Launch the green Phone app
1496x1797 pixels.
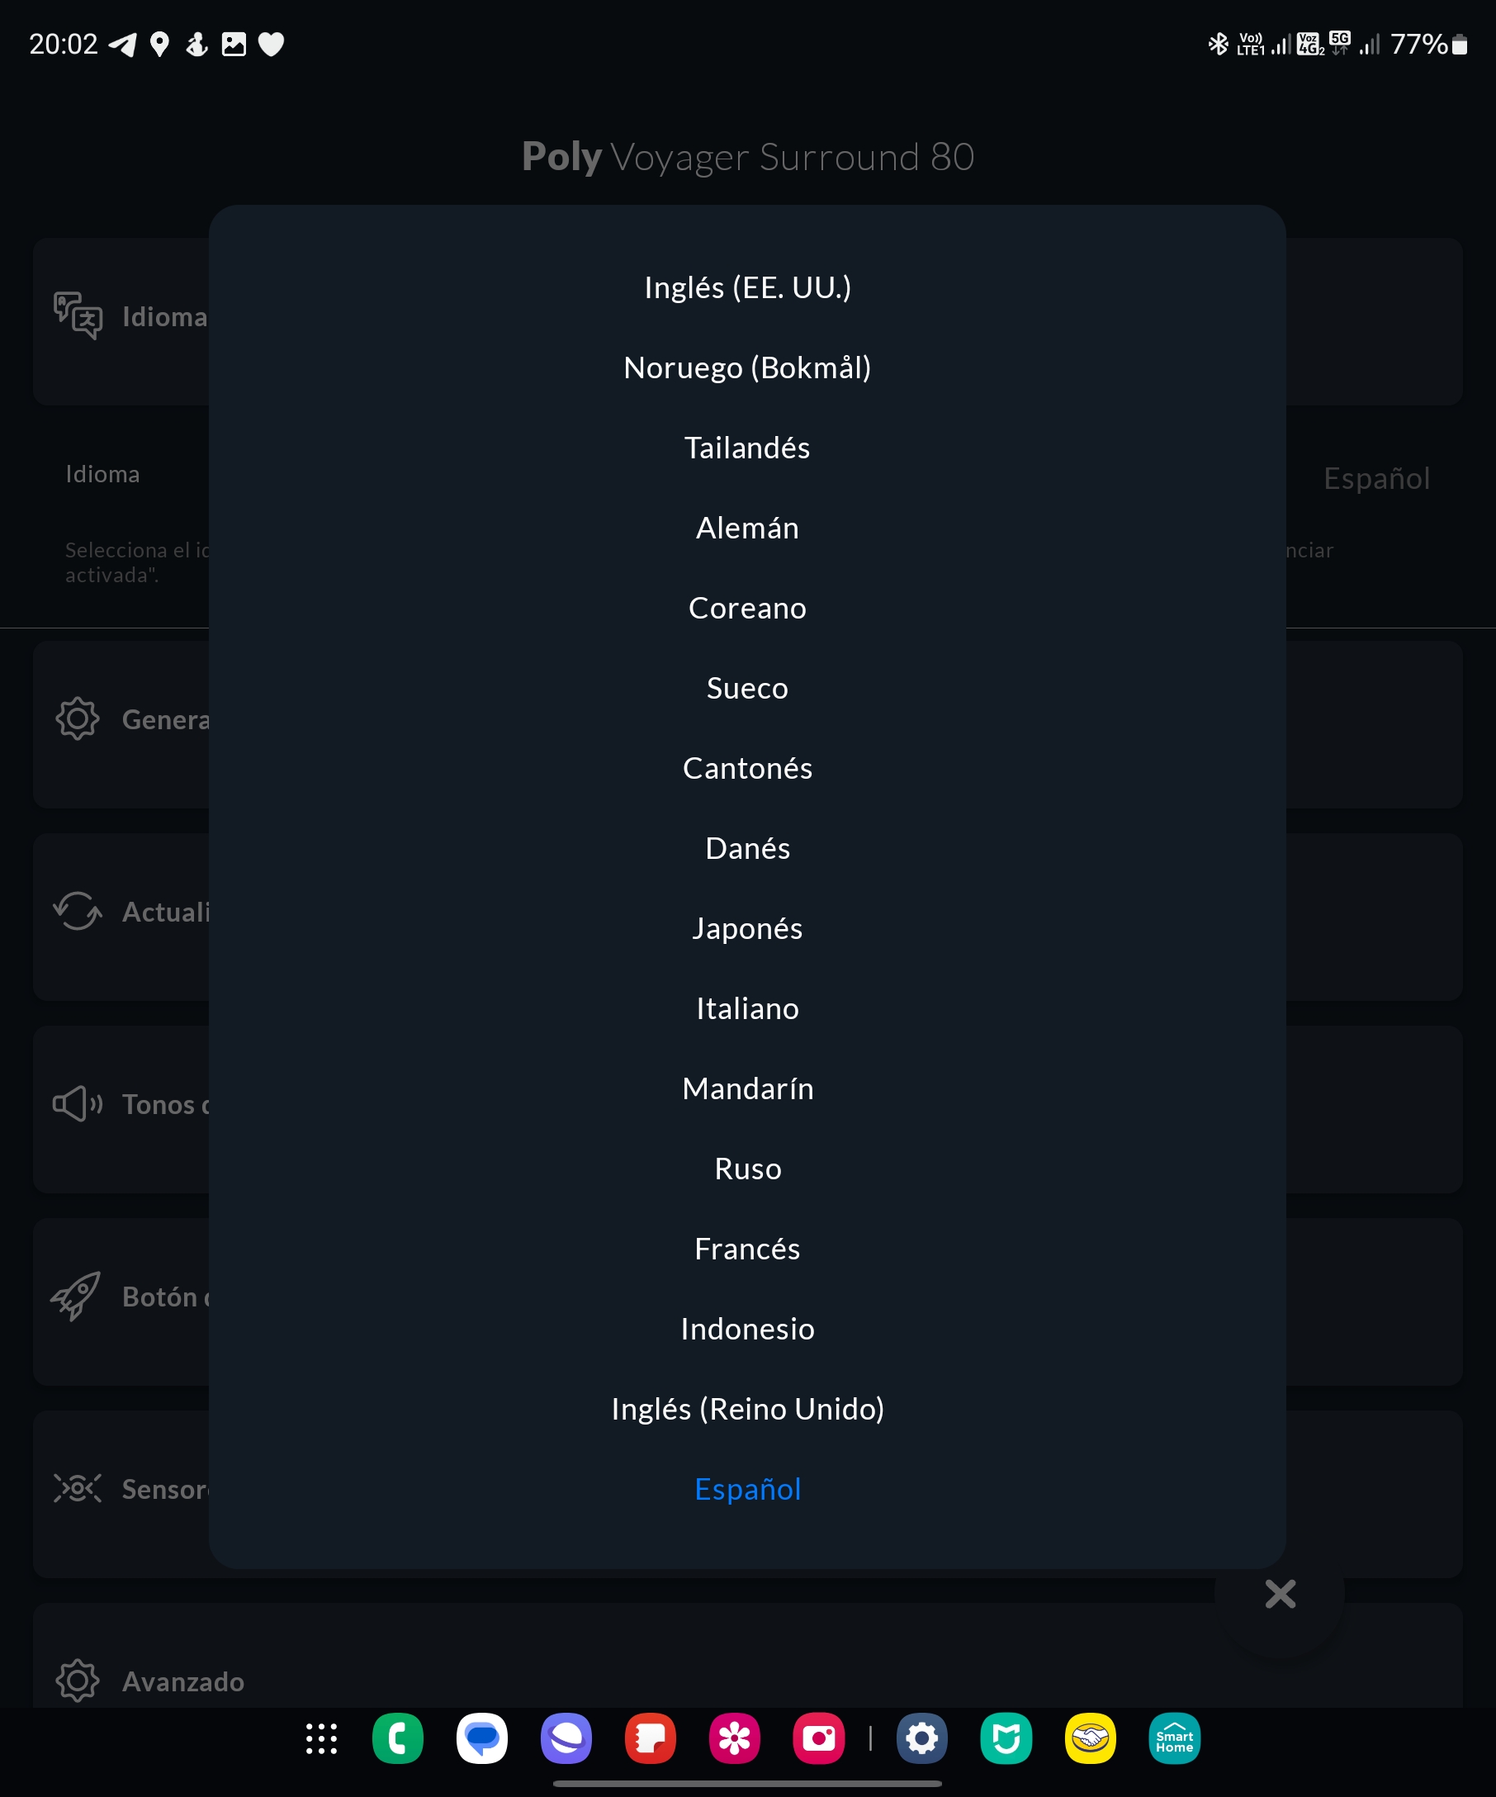398,1739
